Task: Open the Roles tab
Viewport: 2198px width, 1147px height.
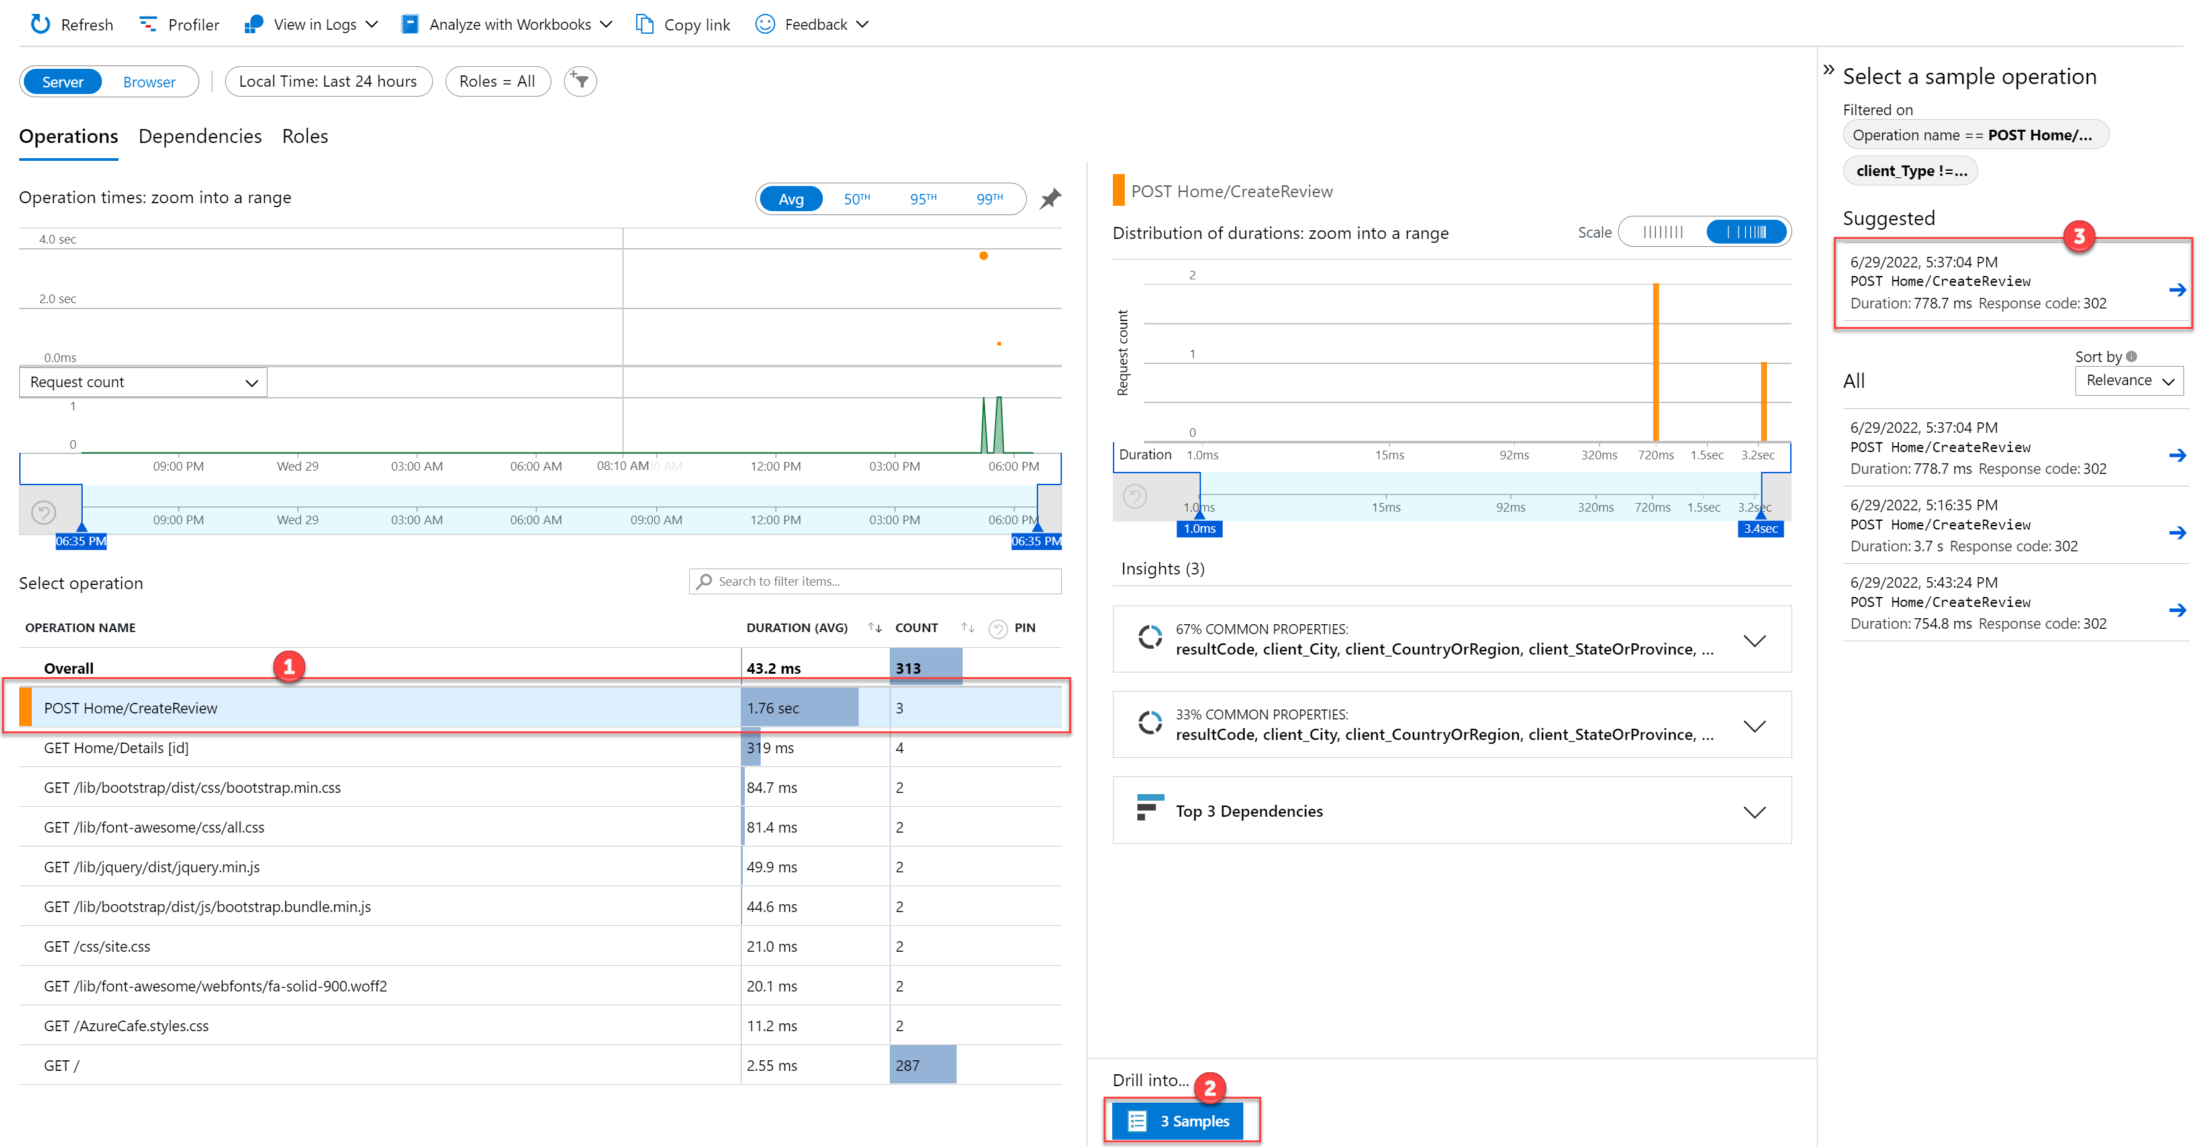Action: click(305, 136)
